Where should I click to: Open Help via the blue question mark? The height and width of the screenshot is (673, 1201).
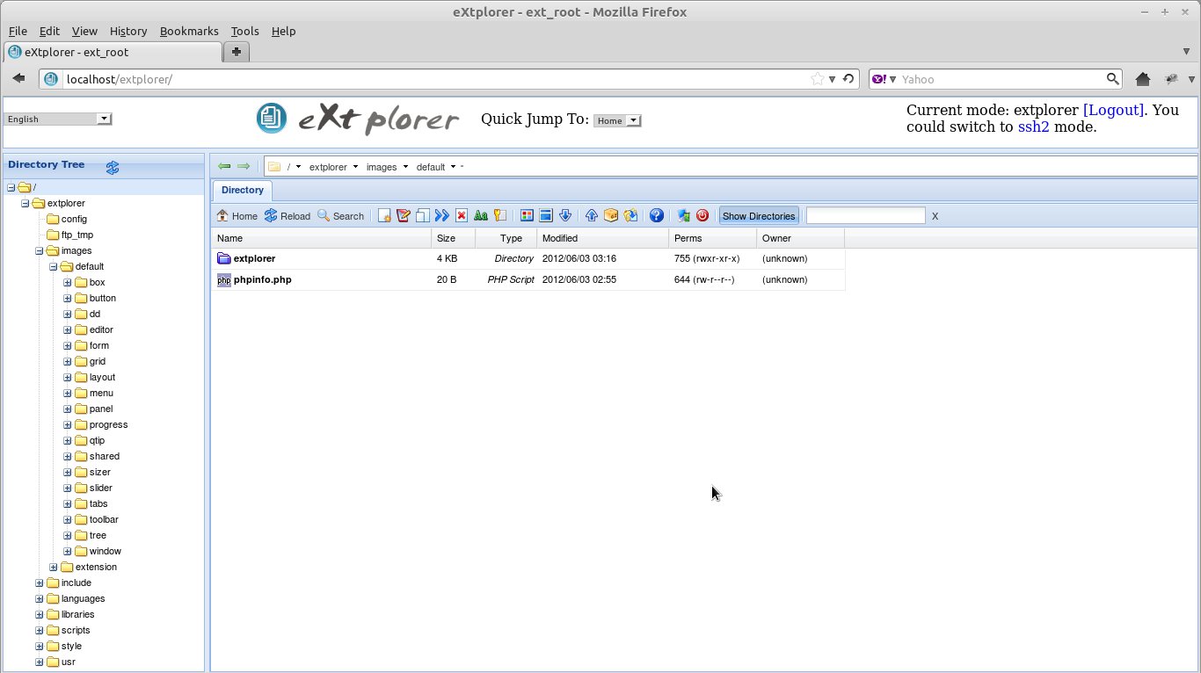[x=656, y=216]
